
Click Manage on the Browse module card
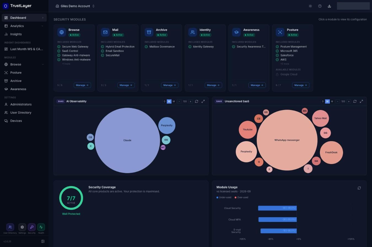click(82, 85)
